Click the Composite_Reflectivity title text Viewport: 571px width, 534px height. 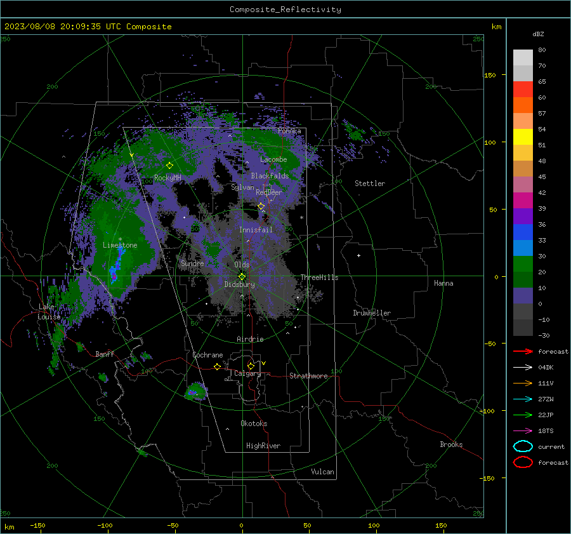click(285, 10)
